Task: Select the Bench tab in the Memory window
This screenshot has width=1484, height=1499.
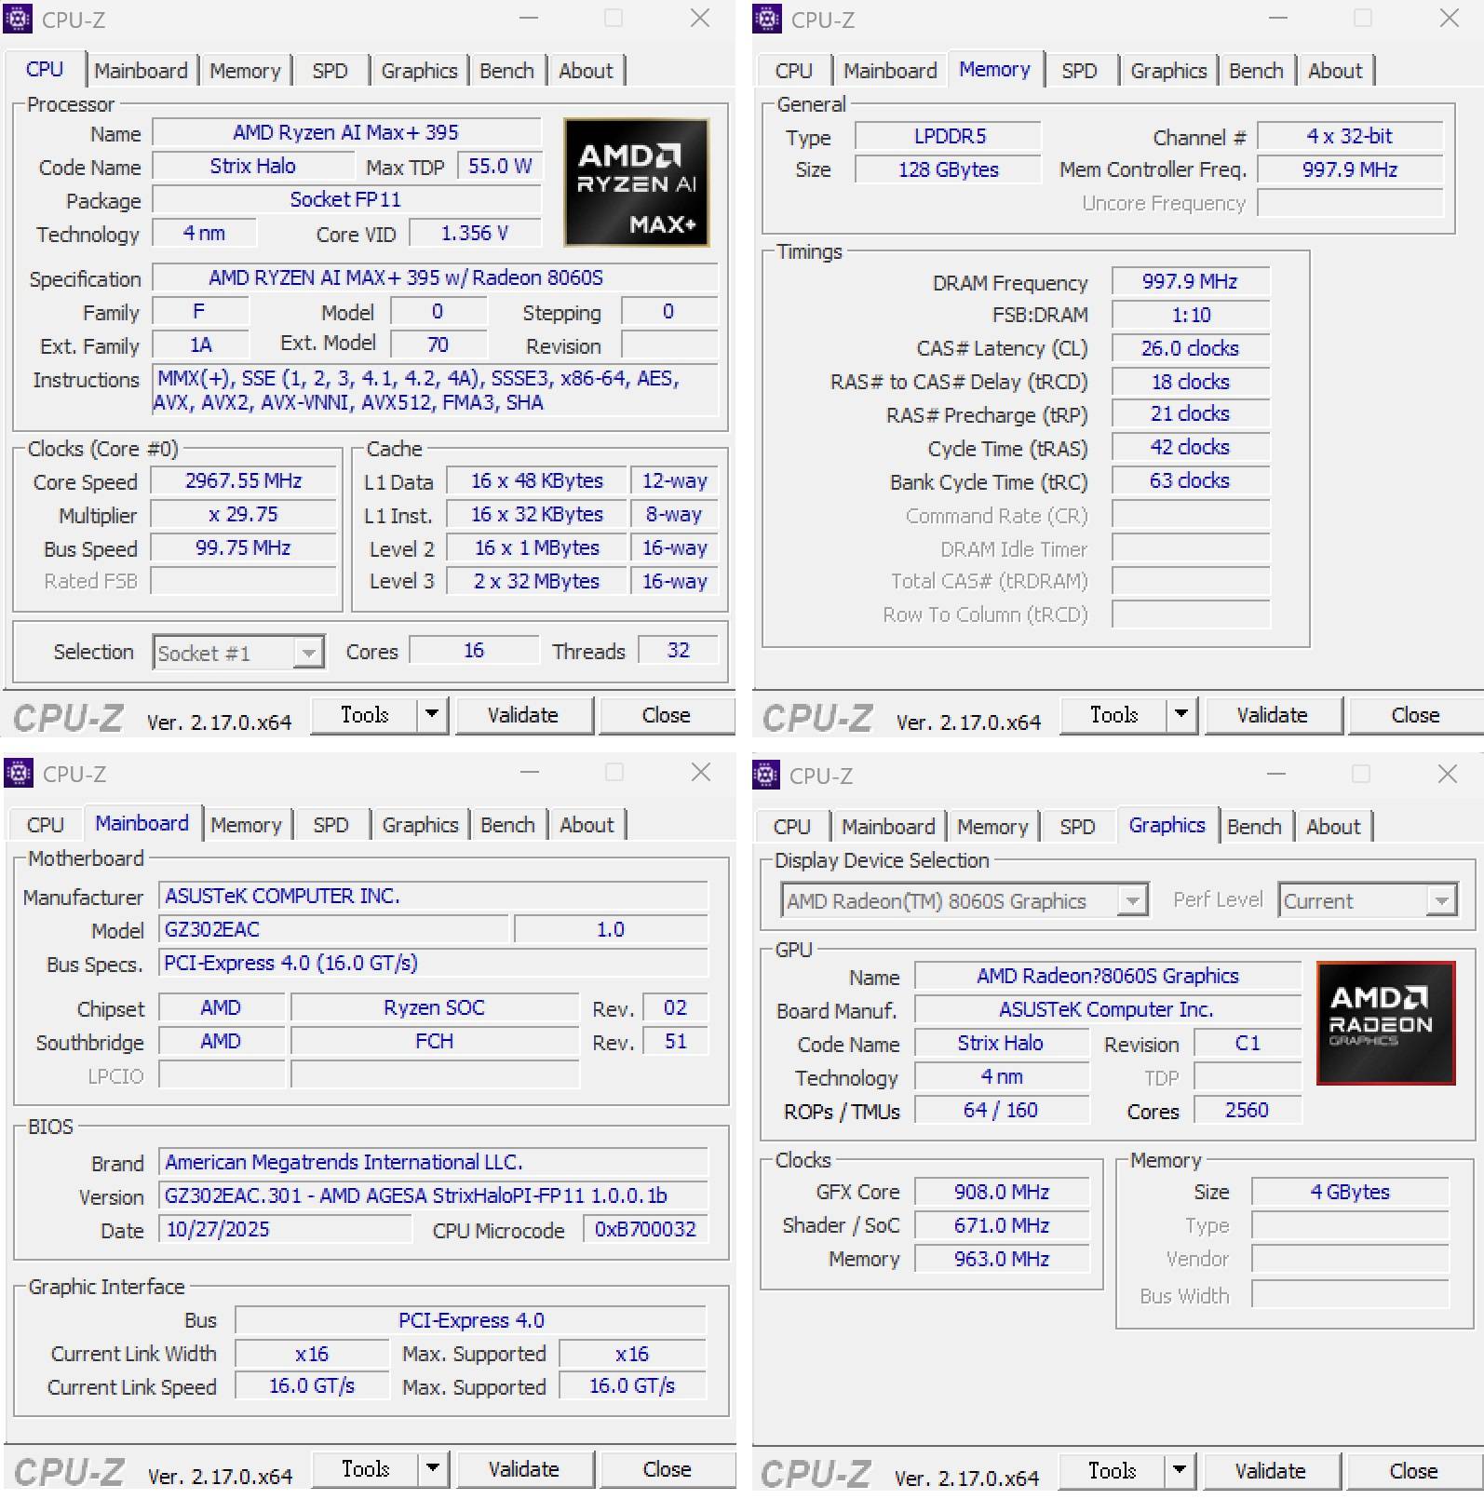Action: [x=1256, y=71]
